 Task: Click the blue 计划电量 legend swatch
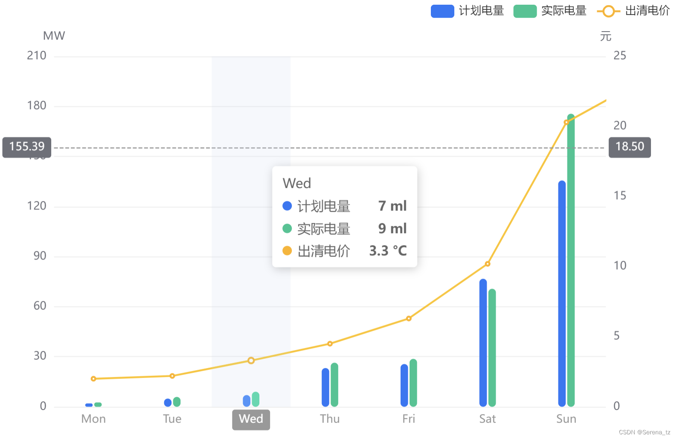pyautogui.click(x=442, y=11)
